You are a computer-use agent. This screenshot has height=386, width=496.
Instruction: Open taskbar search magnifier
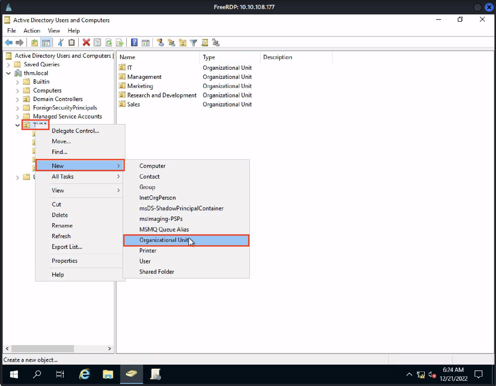coord(37,374)
